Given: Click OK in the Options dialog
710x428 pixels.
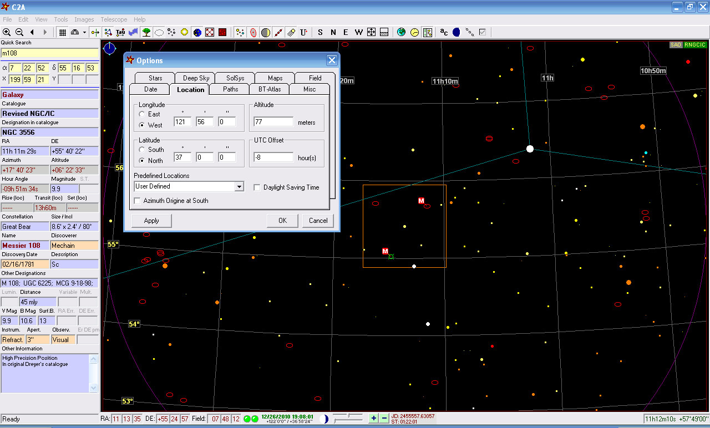Looking at the screenshot, I should point(283,221).
